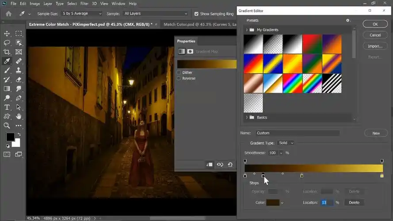Open the Gradient Type dropdown

pos(286,143)
